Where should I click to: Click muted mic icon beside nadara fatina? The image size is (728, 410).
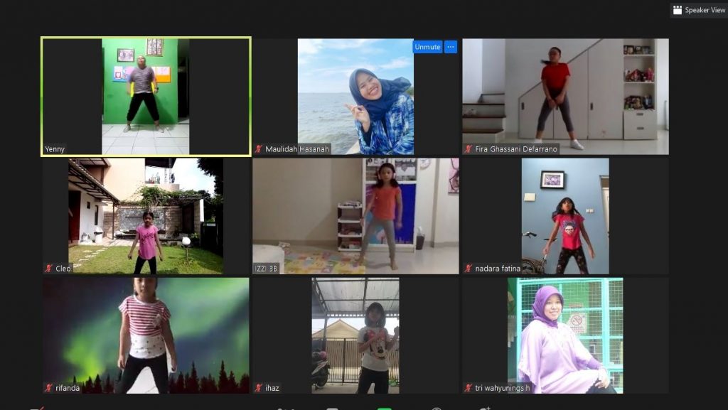468,269
